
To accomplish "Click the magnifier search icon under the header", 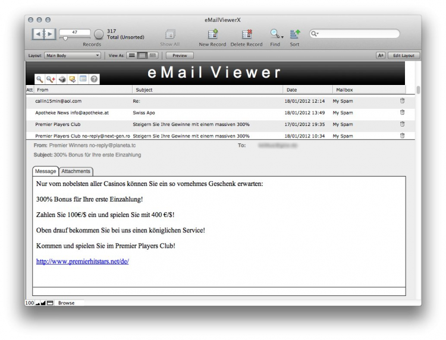I will [x=39, y=78].
